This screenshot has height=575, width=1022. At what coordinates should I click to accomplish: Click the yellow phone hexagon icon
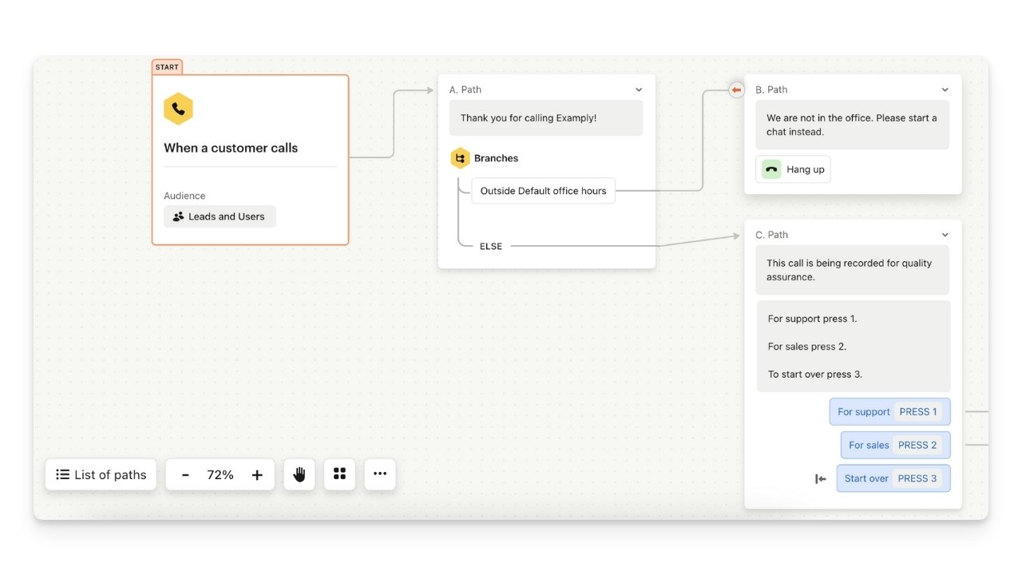[178, 109]
